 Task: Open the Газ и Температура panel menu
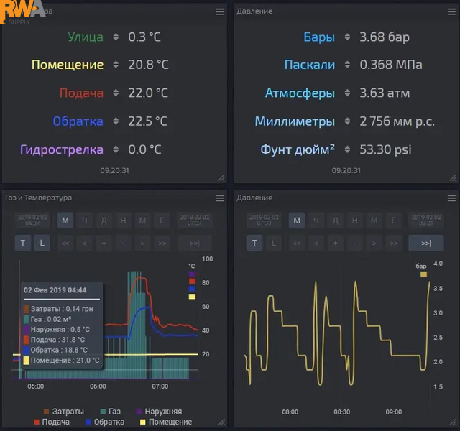220,198
